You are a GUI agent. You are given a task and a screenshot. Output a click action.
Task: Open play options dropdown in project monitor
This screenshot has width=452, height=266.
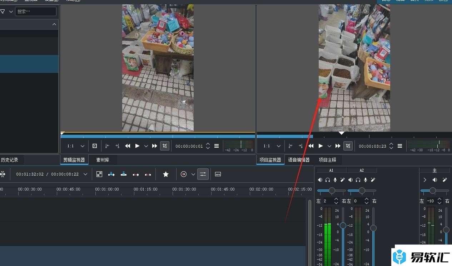click(329, 146)
